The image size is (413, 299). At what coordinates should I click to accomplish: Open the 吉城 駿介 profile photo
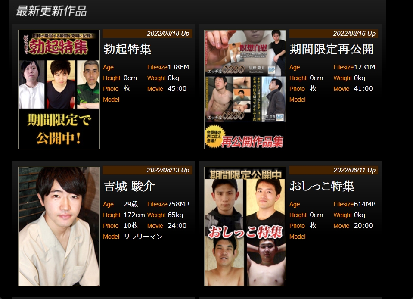pos(59,226)
